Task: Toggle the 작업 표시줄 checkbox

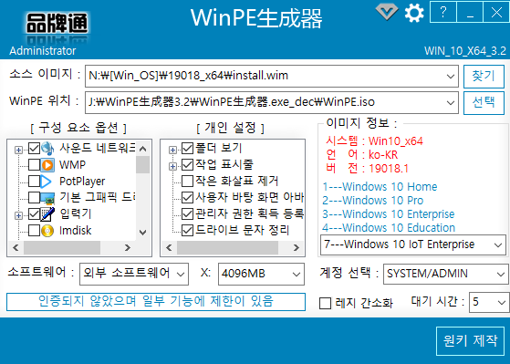Action: tap(187, 164)
